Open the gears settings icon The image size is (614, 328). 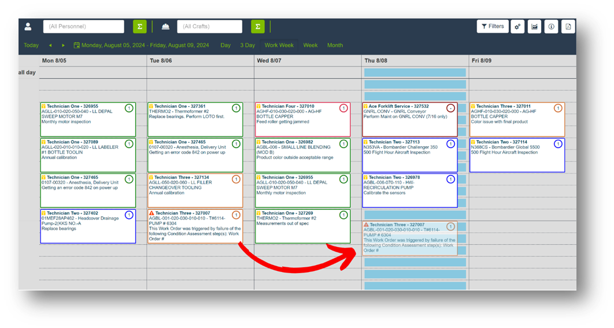pyautogui.click(x=517, y=27)
